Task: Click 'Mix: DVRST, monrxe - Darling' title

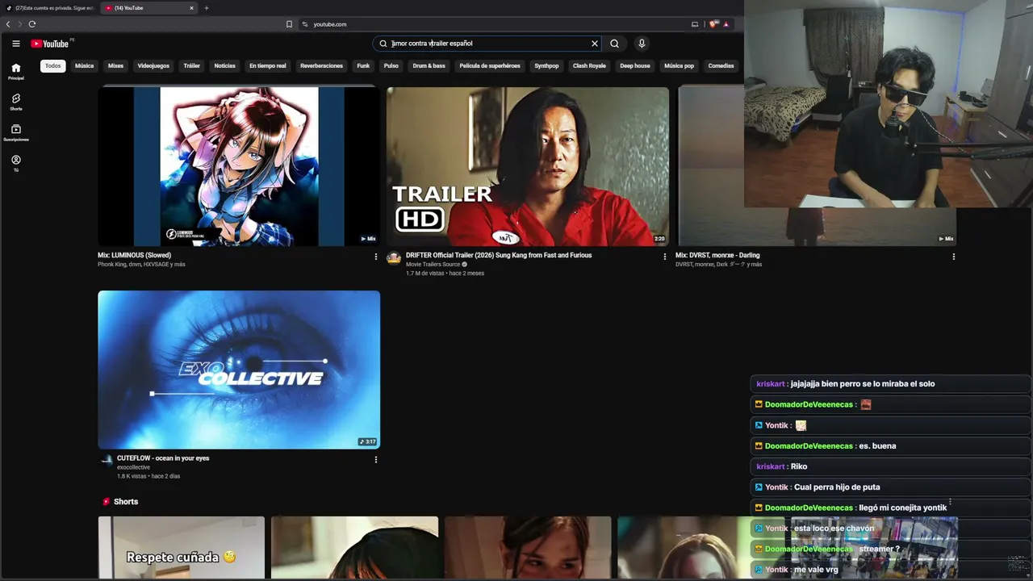Action: (717, 255)
